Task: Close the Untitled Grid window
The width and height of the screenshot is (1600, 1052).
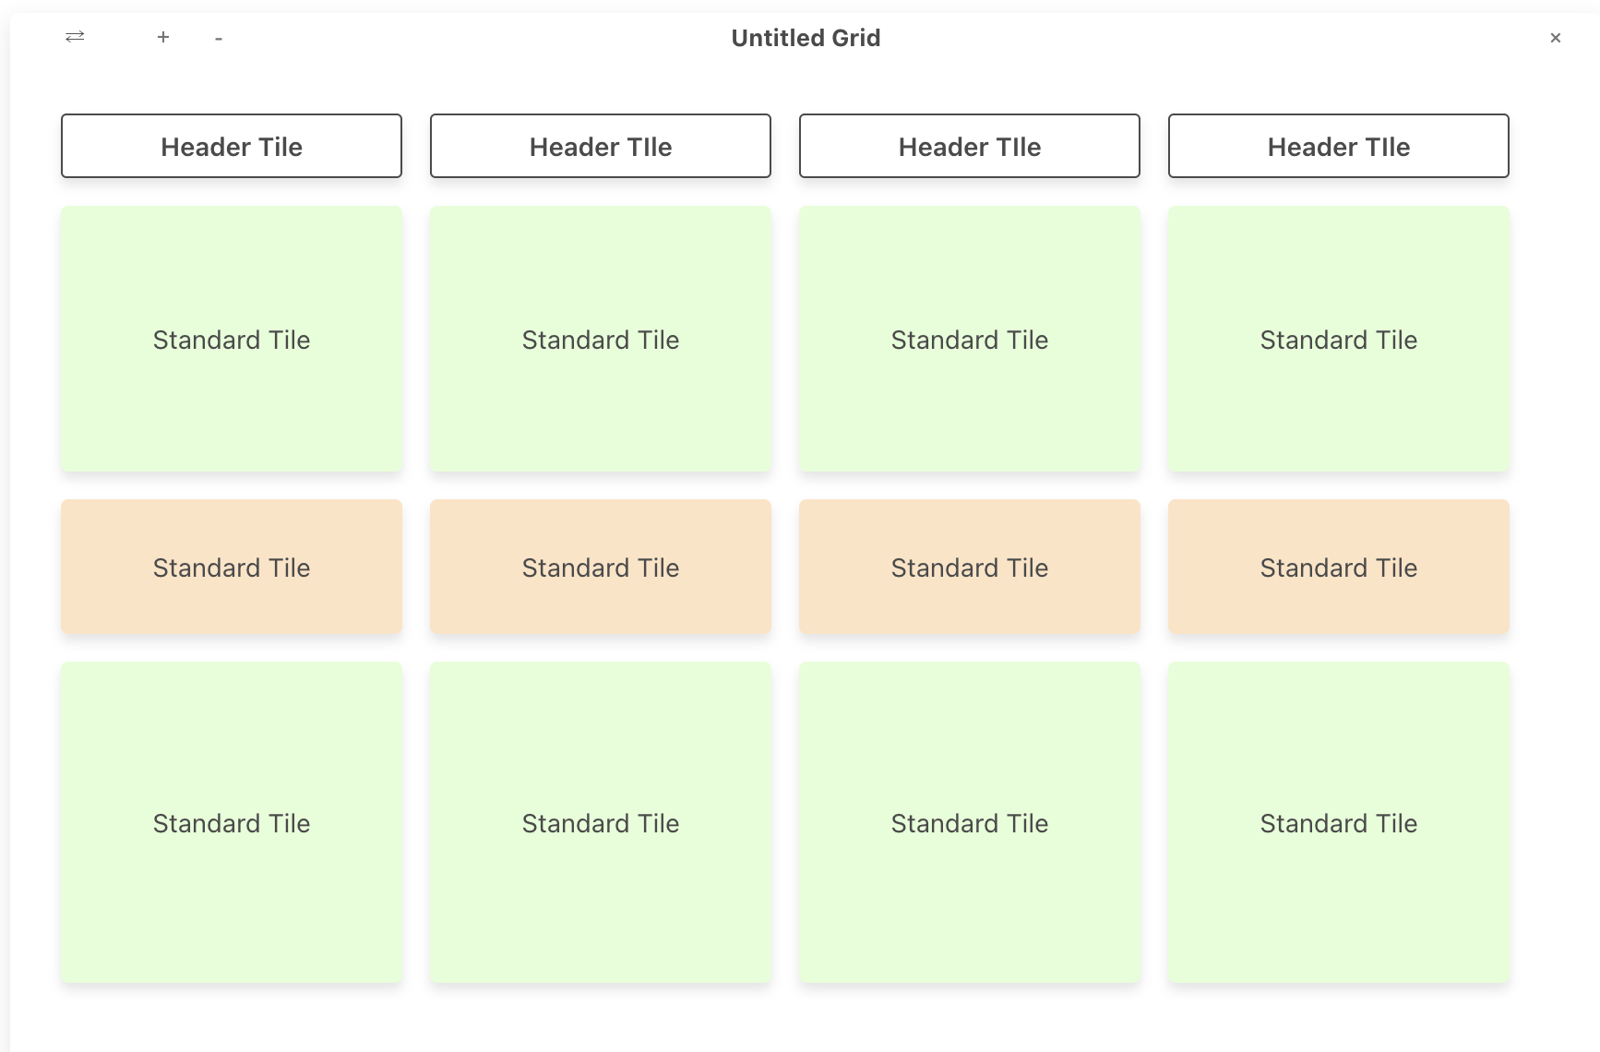Action: (1556, 38)
